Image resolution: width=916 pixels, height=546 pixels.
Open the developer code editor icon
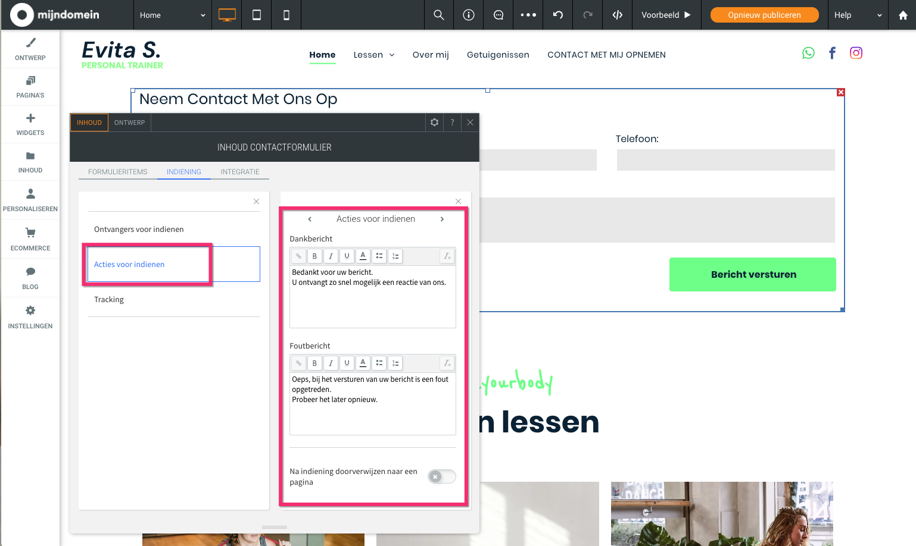pyautogui.click(x=618, y=15)
